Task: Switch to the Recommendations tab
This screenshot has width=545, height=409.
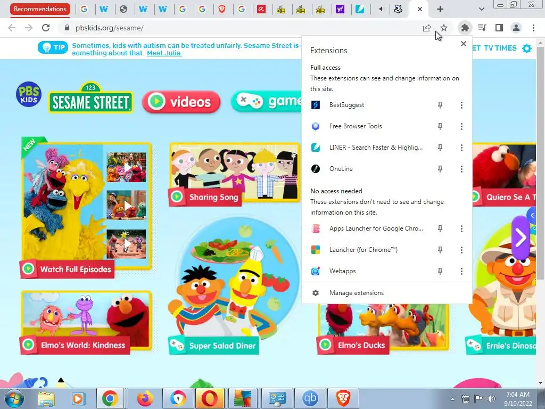Action: point(40,9)
